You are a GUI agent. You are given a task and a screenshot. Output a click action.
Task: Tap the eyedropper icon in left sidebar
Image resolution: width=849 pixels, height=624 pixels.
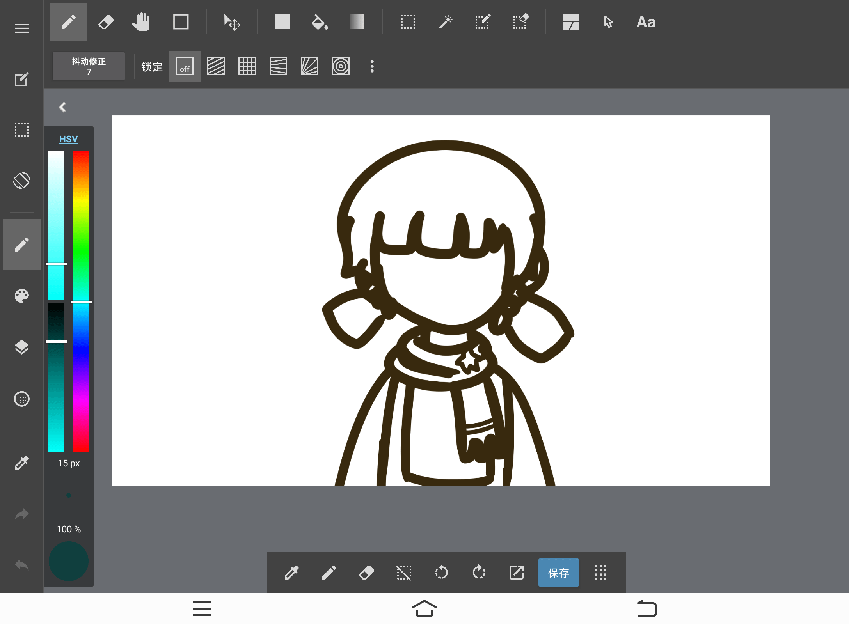tap(22, 463)
